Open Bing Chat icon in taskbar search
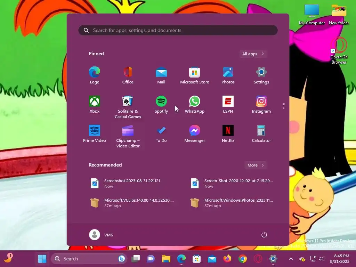356x267 pixels. (121, 259)
